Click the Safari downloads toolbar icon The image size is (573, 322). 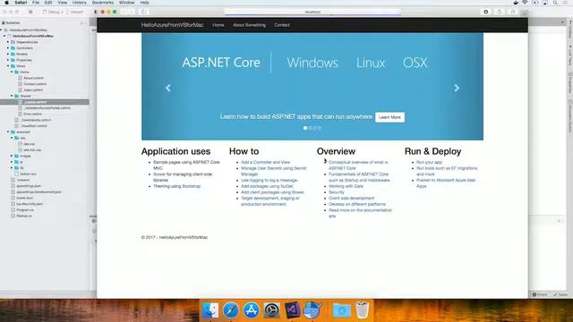(x=485, y=12)
